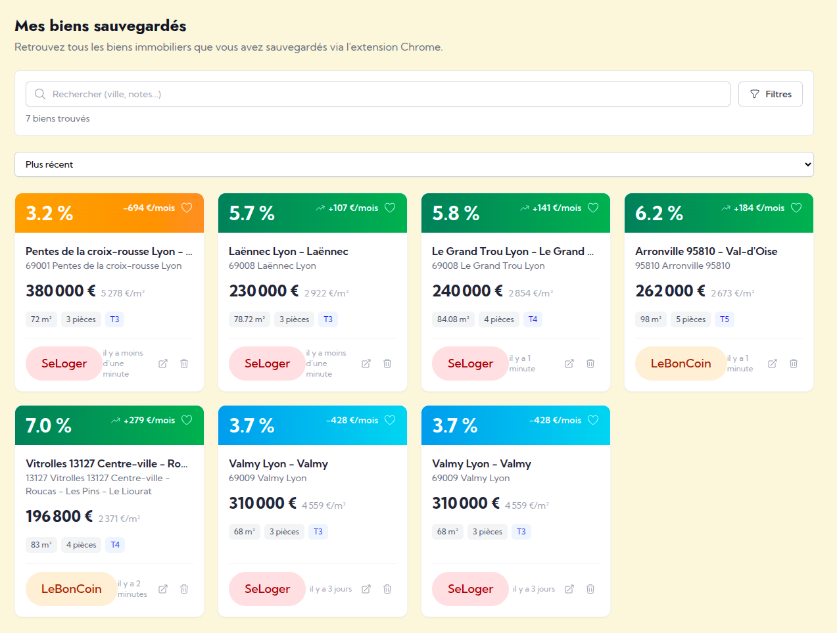This screenshot has height=633, width=837.
Task: Open the Filtres panel
Action: [770, 94]
